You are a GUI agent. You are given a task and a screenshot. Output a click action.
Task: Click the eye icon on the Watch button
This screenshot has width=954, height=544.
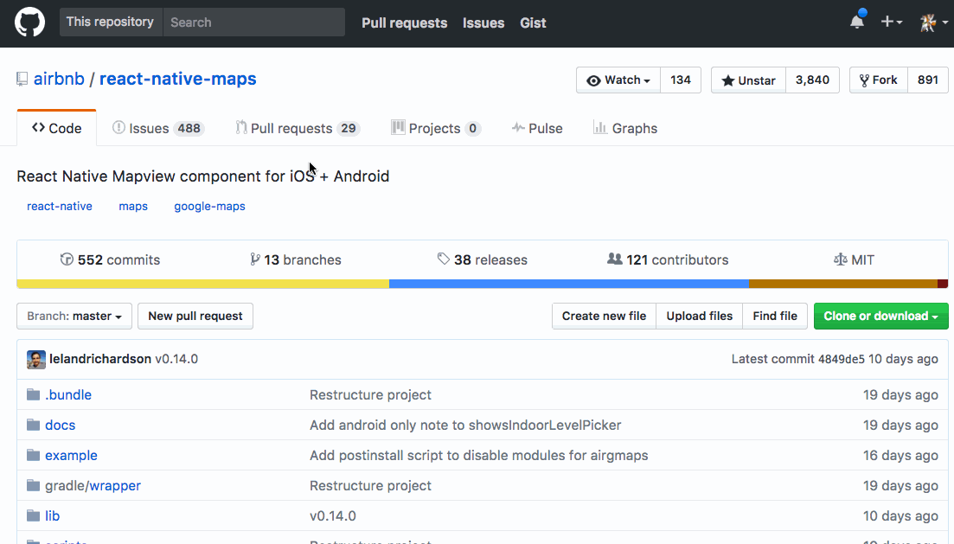click(593, 80)
